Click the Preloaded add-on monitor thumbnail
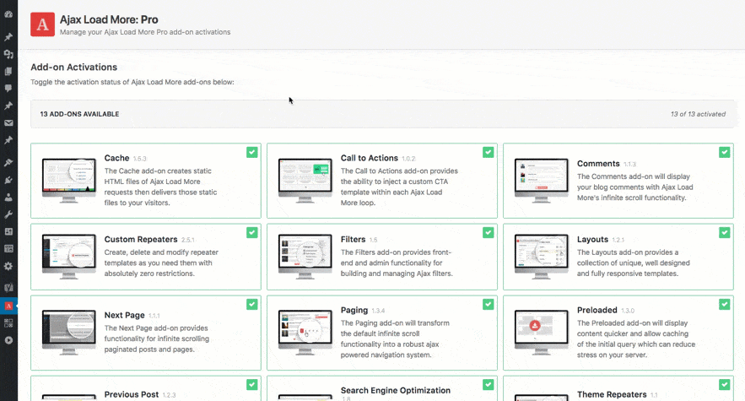 click(x=541, y=333)
